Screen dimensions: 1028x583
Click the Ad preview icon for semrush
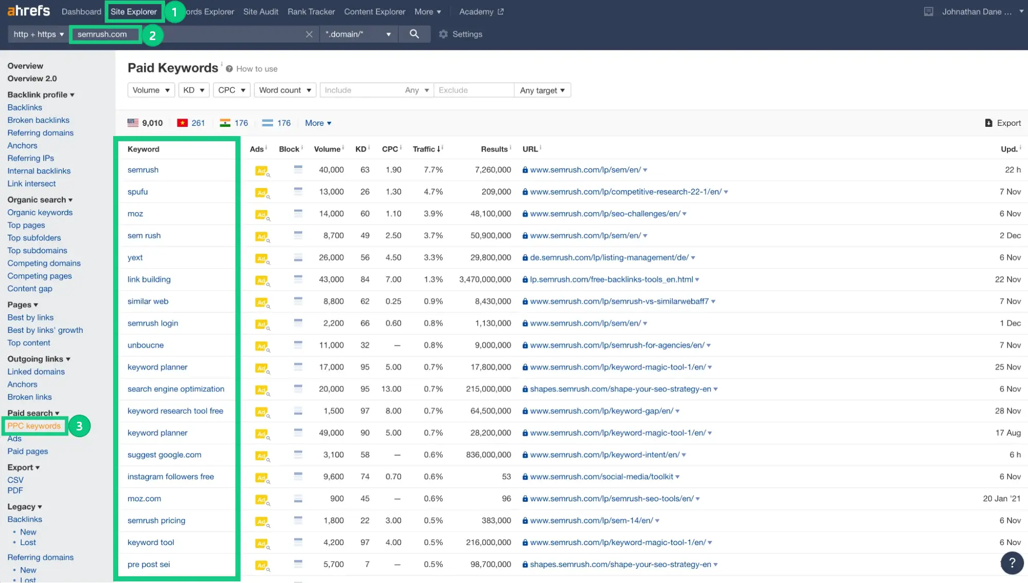[262, 171]
